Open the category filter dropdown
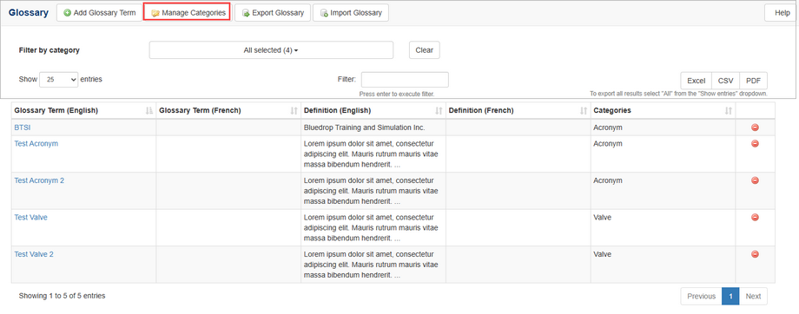Image resolution: width=799 pixels, height=314 pixels. click(271, 50)
